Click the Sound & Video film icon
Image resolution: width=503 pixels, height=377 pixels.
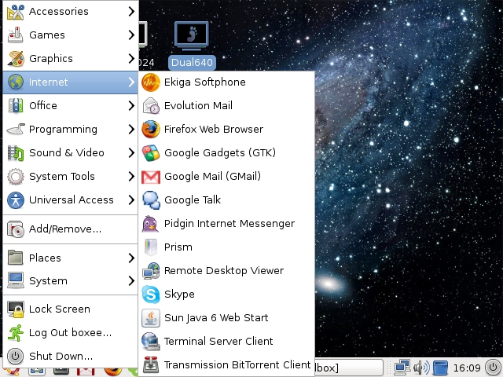tap(16, 152)
